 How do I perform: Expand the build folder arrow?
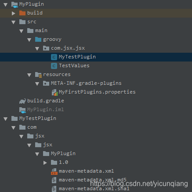tap(14, 13)
